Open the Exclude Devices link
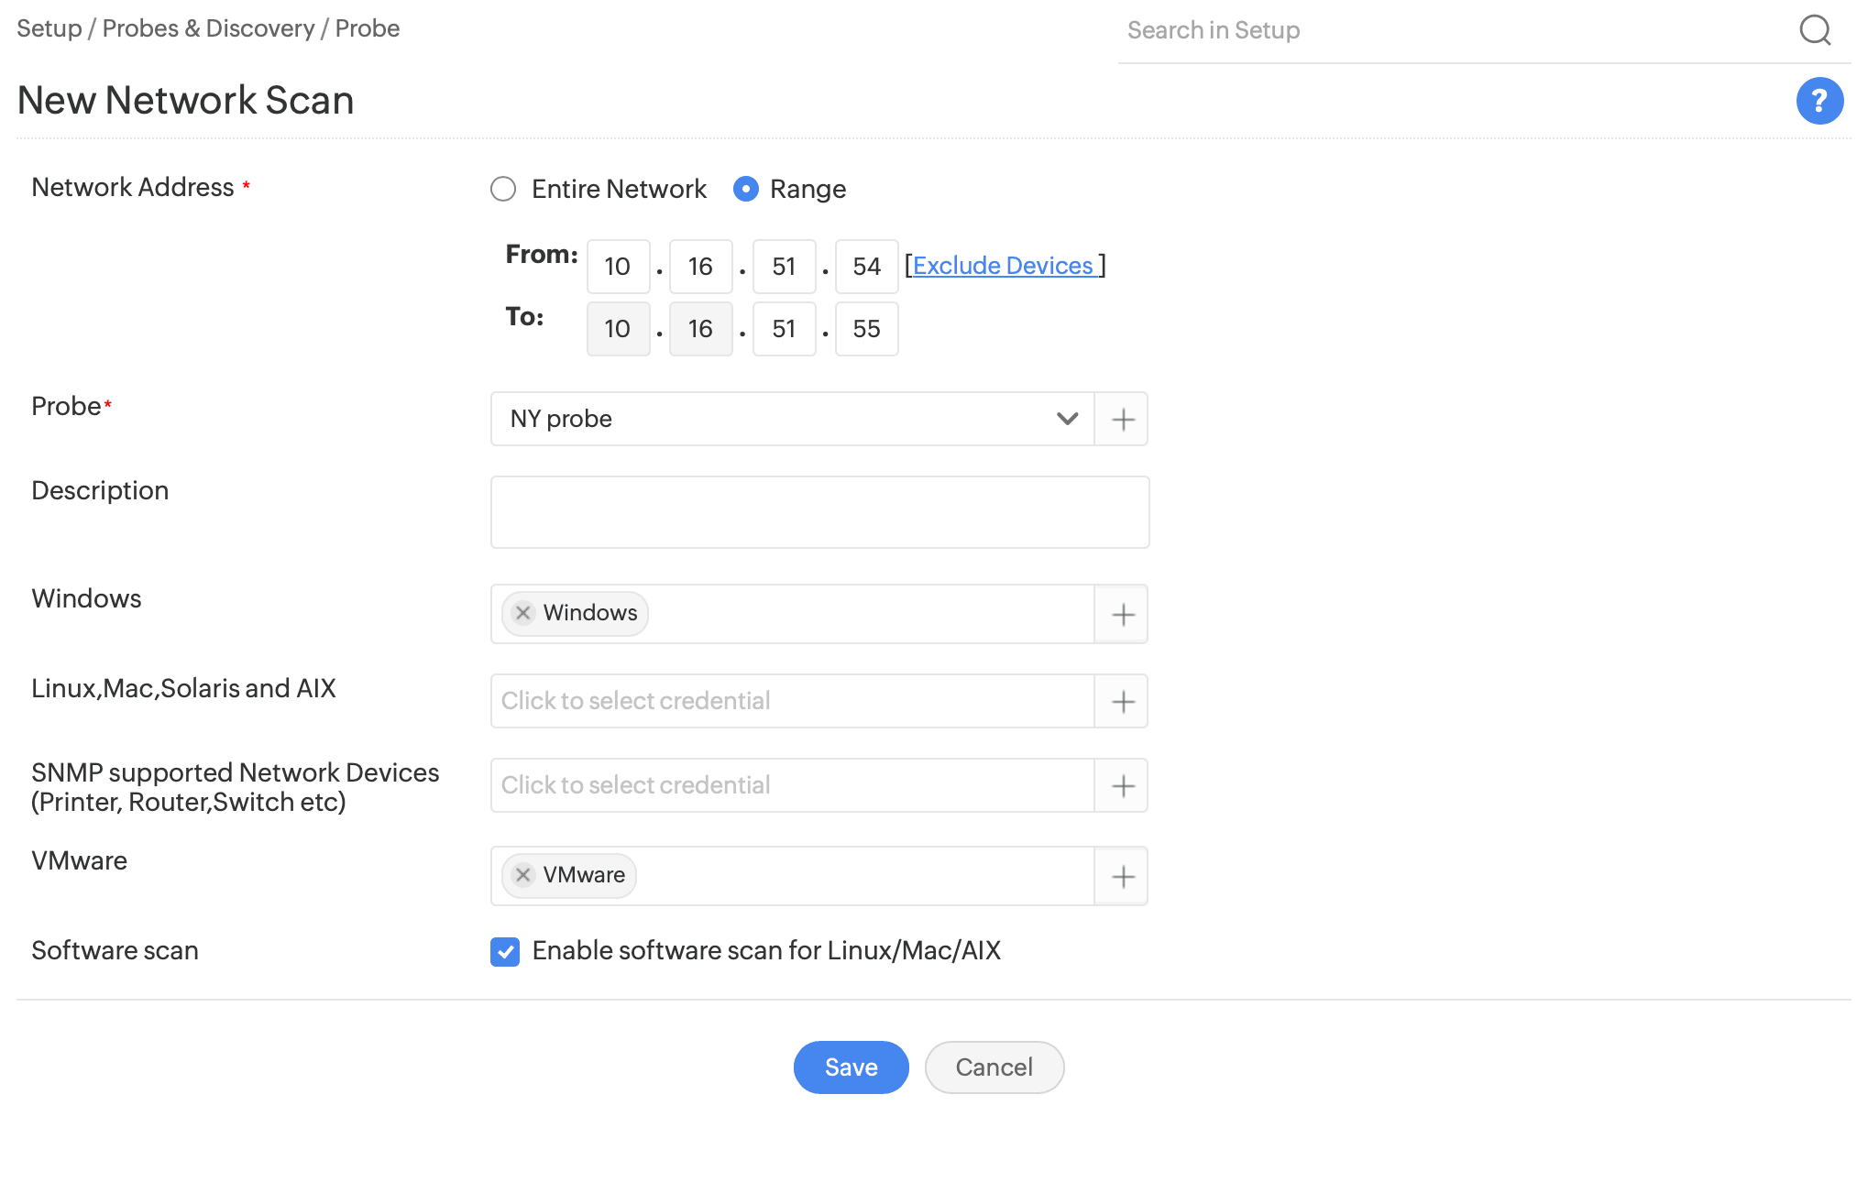The image size is (1868, 1182). (x=1004, y=266)
